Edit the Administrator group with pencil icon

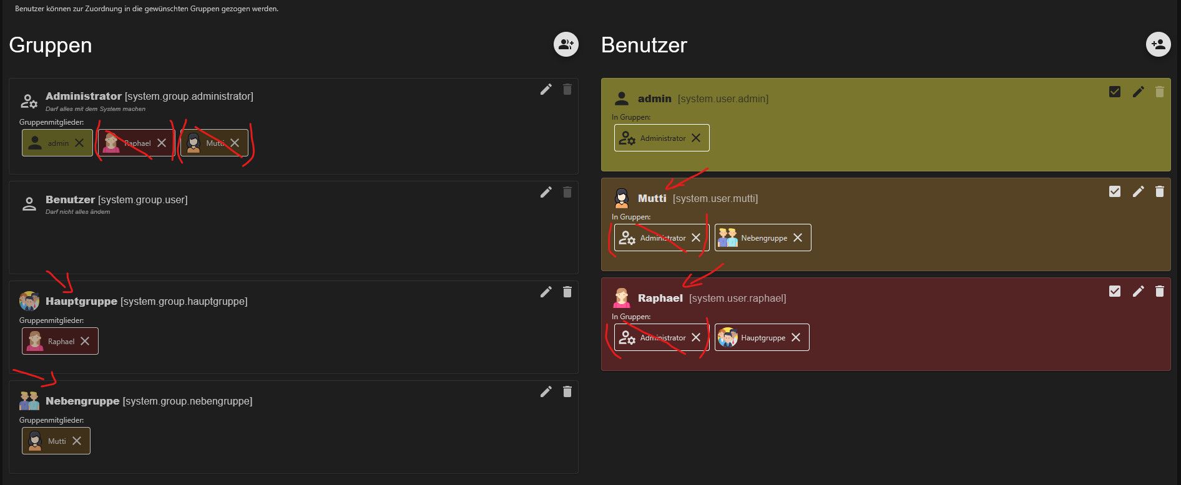pyautogui.click(x=546, y=89)
